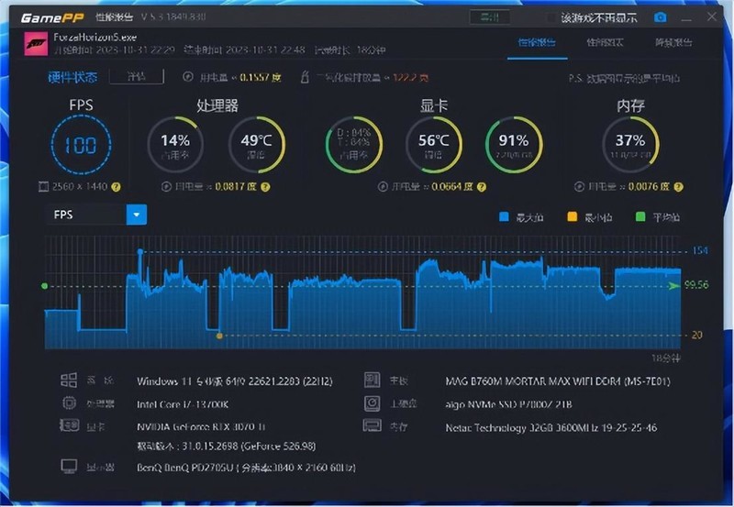The image size is (734, 507).
Task: Click the monitor icon beside BenQ PD2705U
Action: click(x=70, y=466)
